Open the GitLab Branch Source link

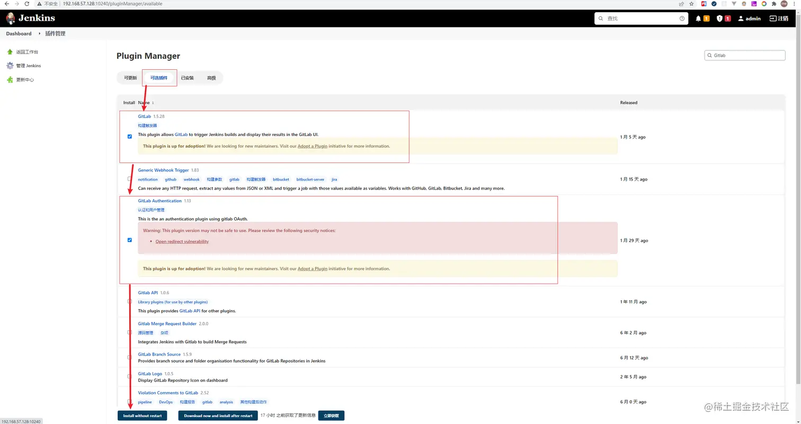159,354
